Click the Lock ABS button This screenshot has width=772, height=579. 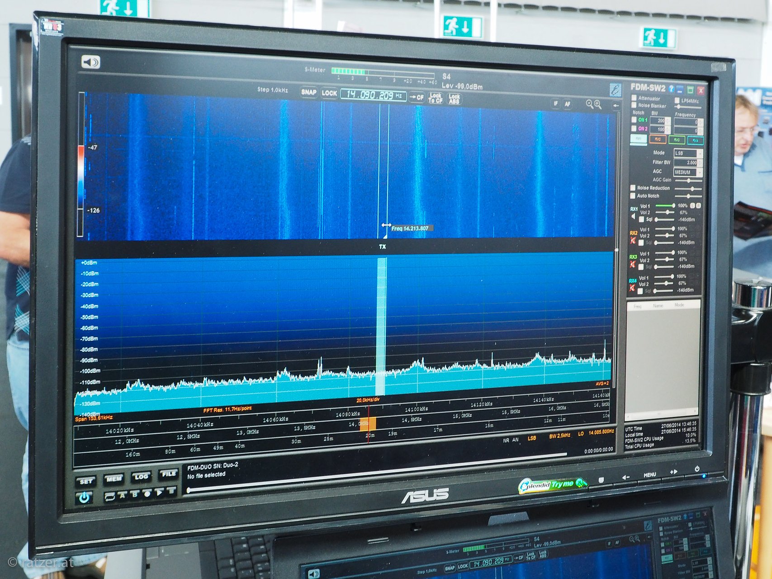click(x=454, y=99)
